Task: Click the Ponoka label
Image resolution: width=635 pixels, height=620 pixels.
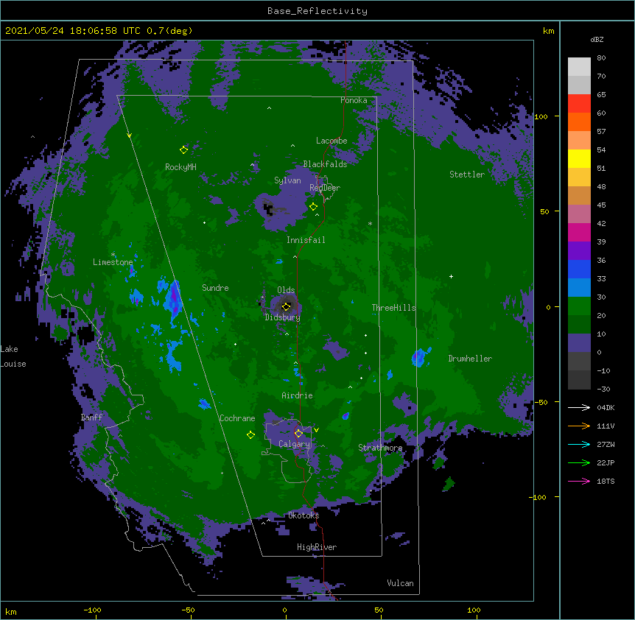Action: coord(354,100)
